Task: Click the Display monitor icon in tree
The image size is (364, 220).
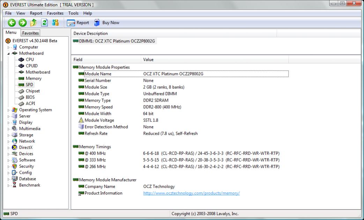Action: pos(15,122)
